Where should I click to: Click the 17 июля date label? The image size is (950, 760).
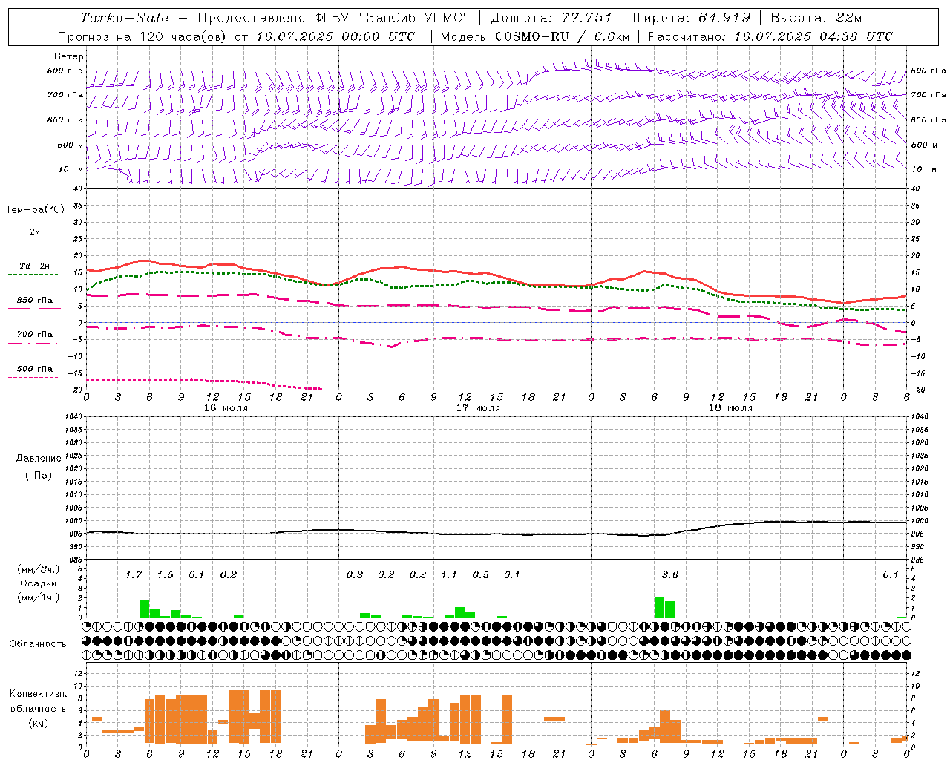[x=478, y=407]
